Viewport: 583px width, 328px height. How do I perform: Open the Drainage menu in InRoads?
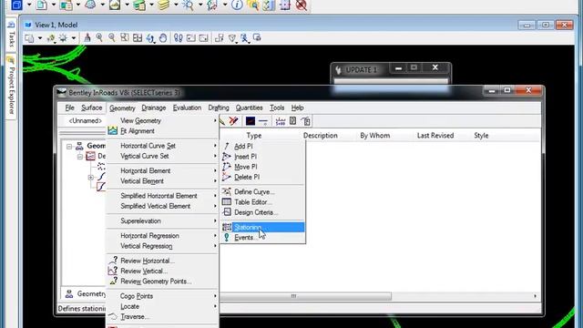coord(154,108)
